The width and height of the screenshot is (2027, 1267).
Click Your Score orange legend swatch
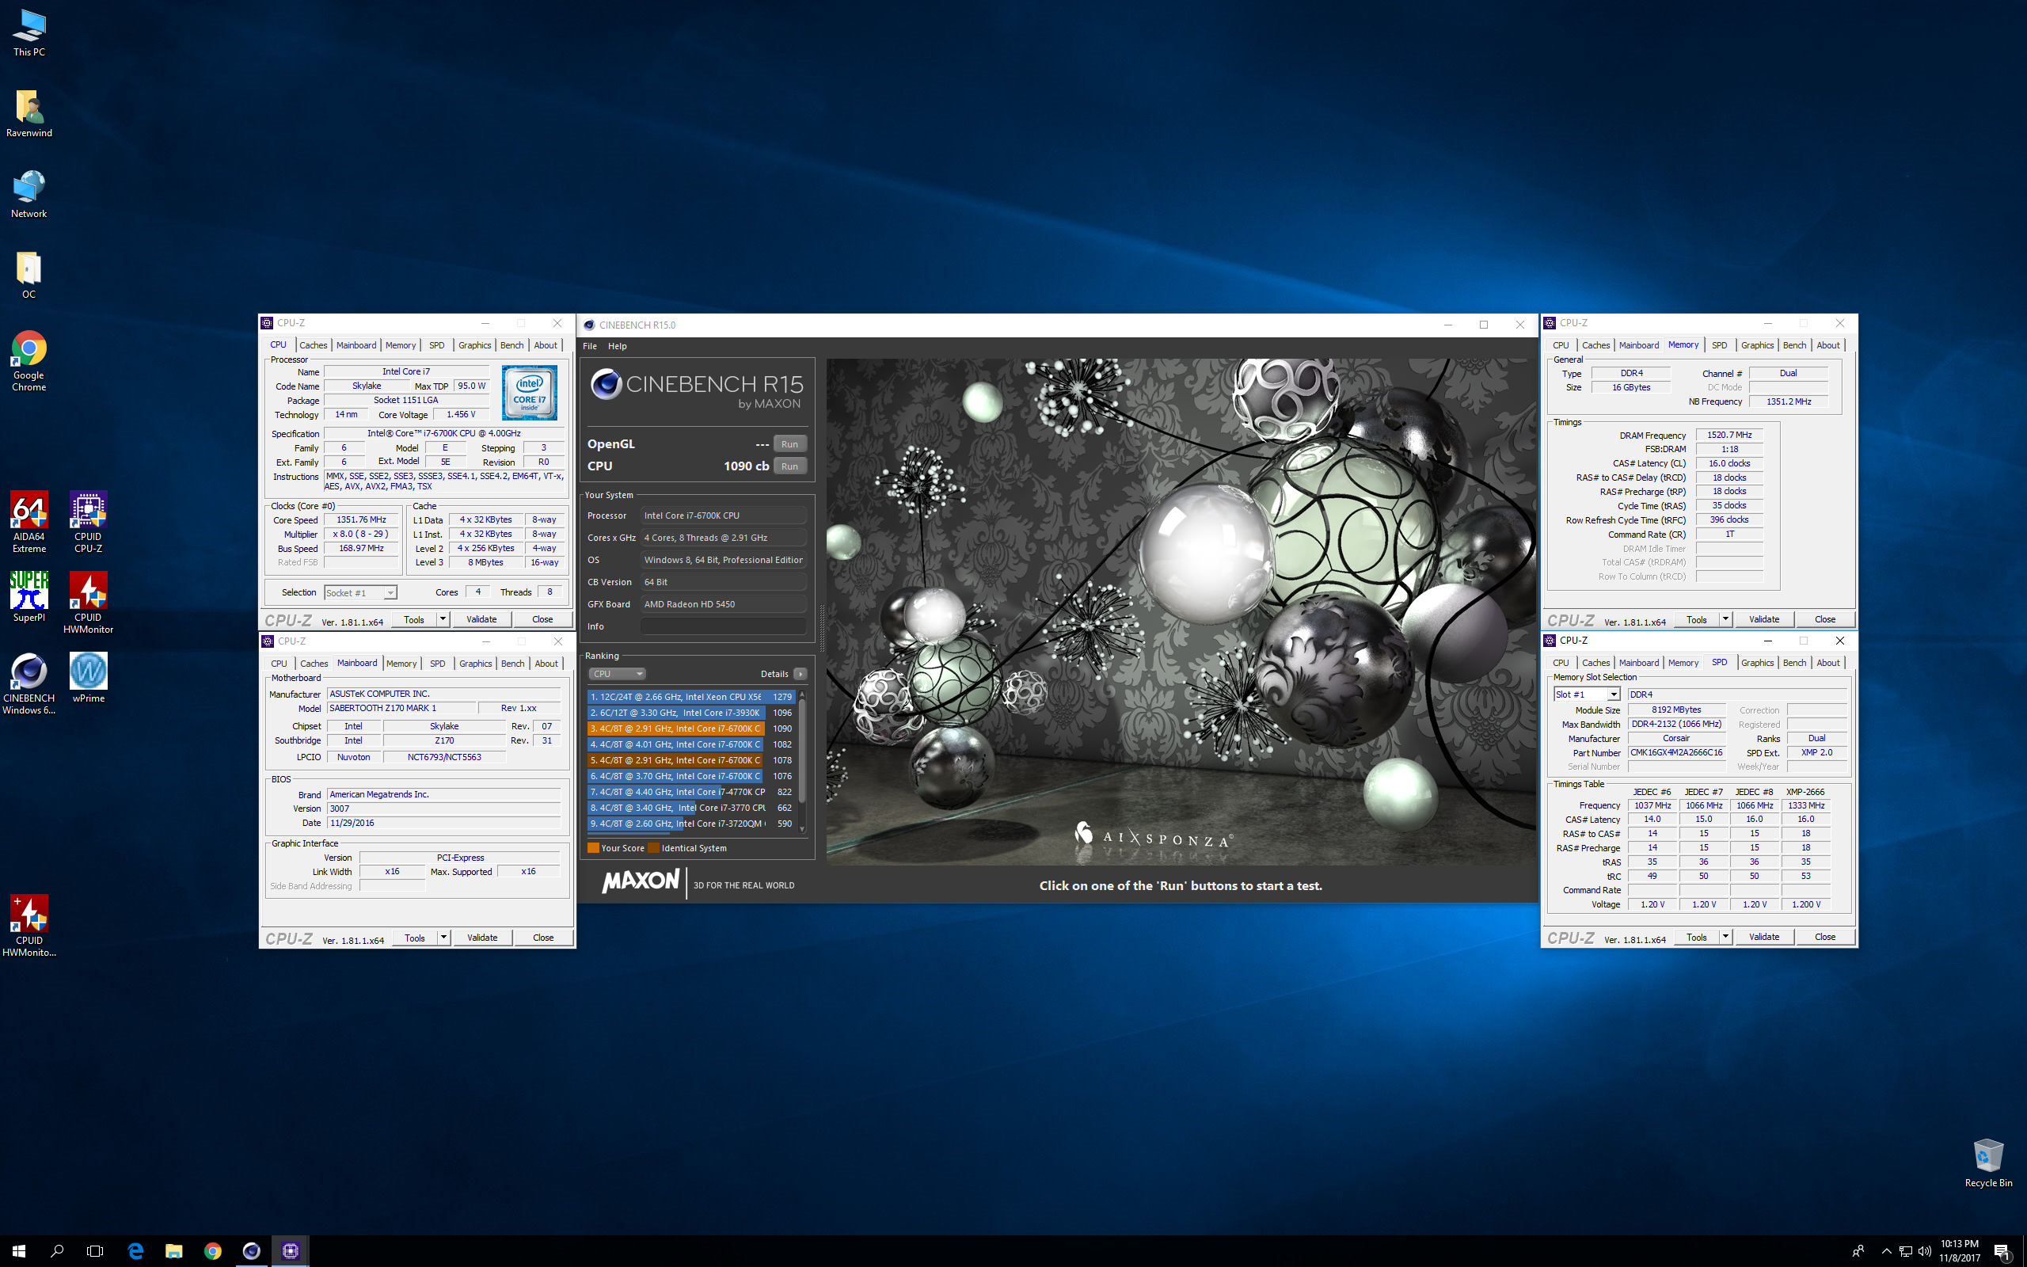click(x=593, y=848)
